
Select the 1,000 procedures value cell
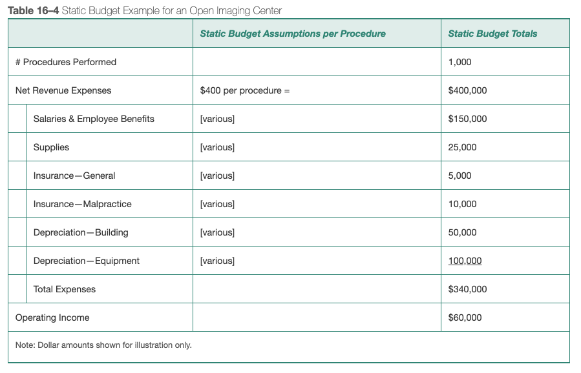coord(460,62)
